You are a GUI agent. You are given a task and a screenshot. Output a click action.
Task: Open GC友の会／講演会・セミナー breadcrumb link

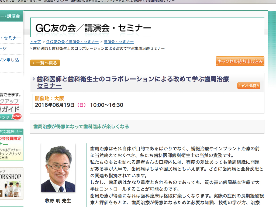[72, 42]
